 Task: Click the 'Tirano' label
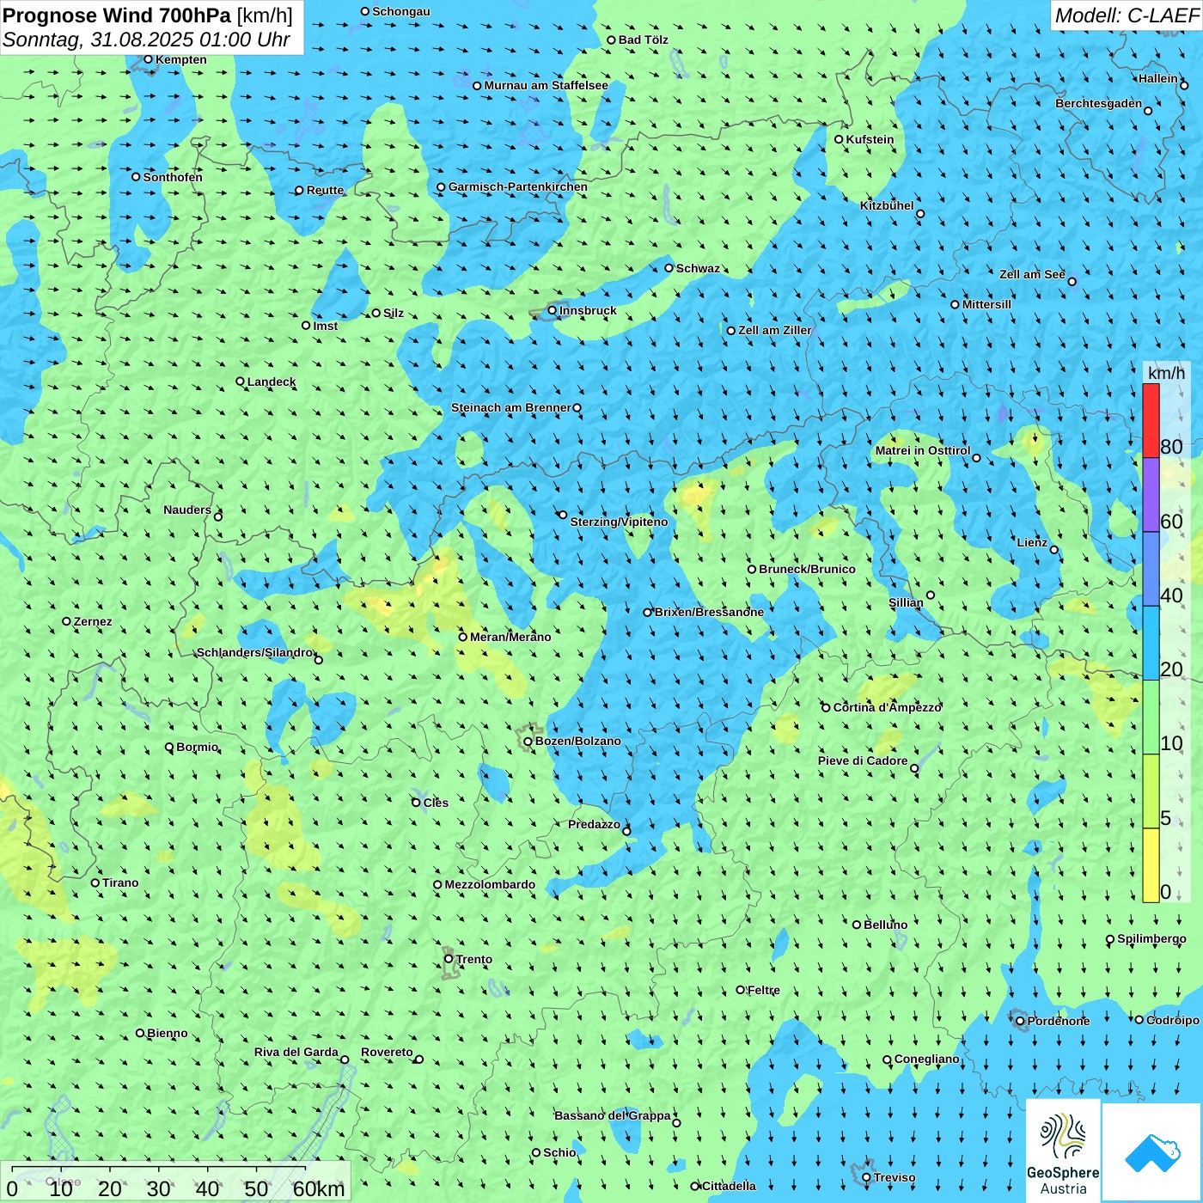click(120, 882)
